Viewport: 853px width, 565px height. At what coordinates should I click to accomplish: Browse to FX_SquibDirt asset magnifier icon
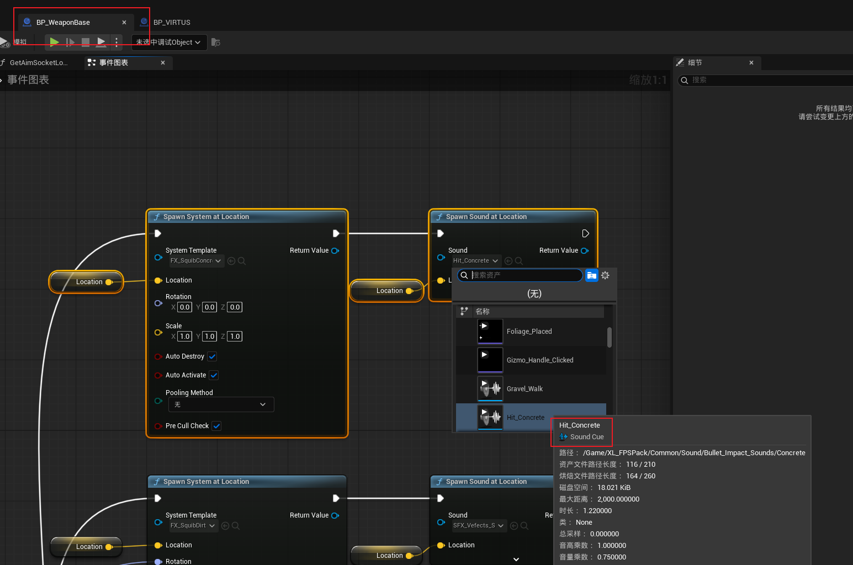pyautogui.click(x=236, y=526)
